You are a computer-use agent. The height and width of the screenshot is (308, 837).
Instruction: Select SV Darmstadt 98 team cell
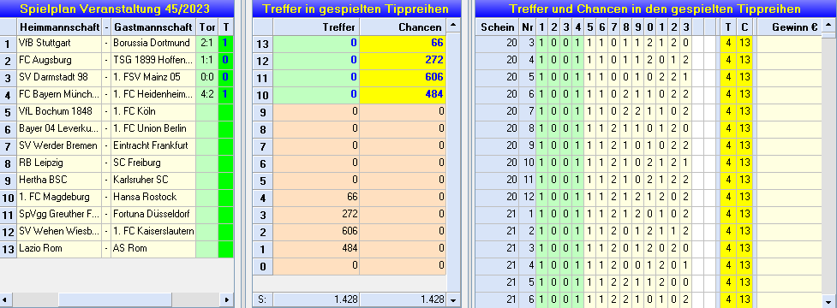59,77
